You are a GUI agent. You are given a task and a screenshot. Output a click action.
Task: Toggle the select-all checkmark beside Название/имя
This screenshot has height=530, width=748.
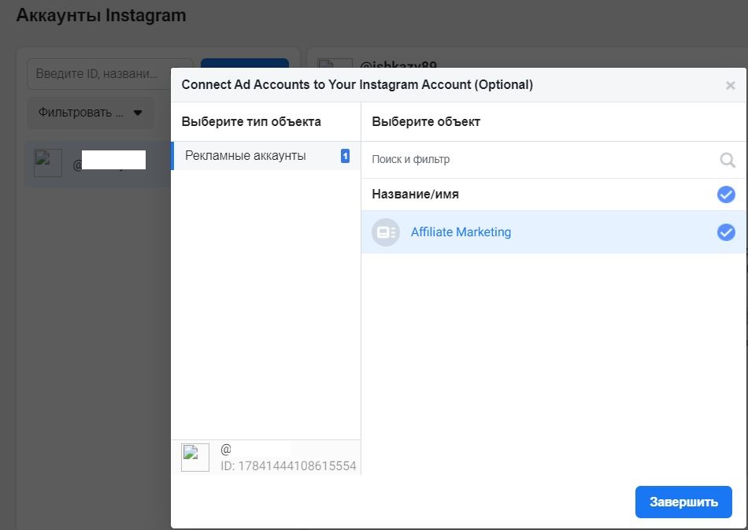pos(726,195)
